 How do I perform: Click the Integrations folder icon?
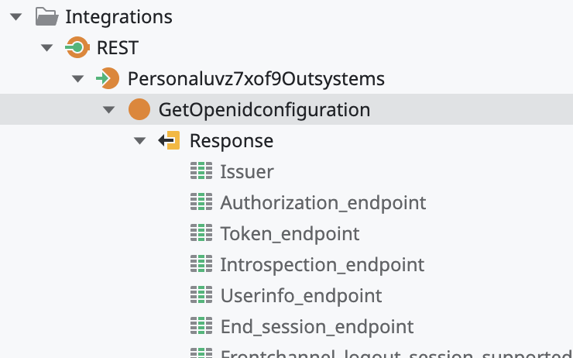(46, 16)
